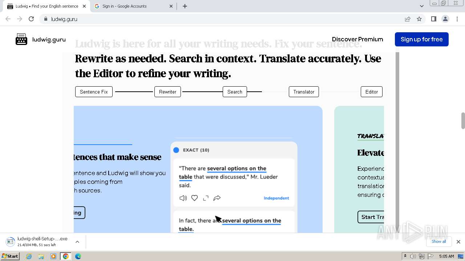Open a new tab with the plus icon

185,6
